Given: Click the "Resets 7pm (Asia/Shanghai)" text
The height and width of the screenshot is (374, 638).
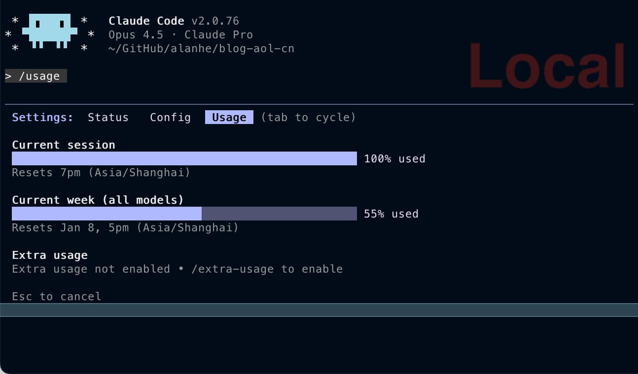Looking at the screenshot, I should (101, 173).
